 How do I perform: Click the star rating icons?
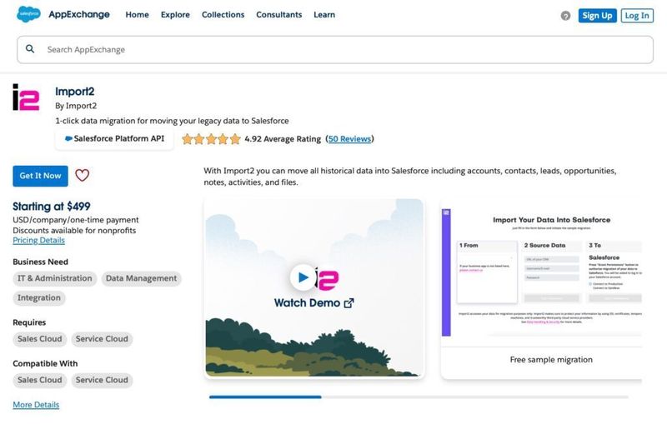pyautogui.click(x=212, y=139)
